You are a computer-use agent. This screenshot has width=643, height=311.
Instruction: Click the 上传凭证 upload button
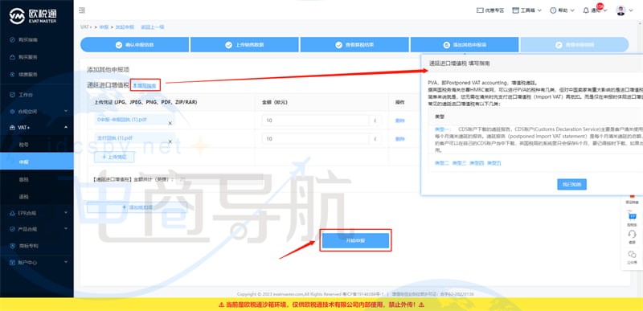114,157
